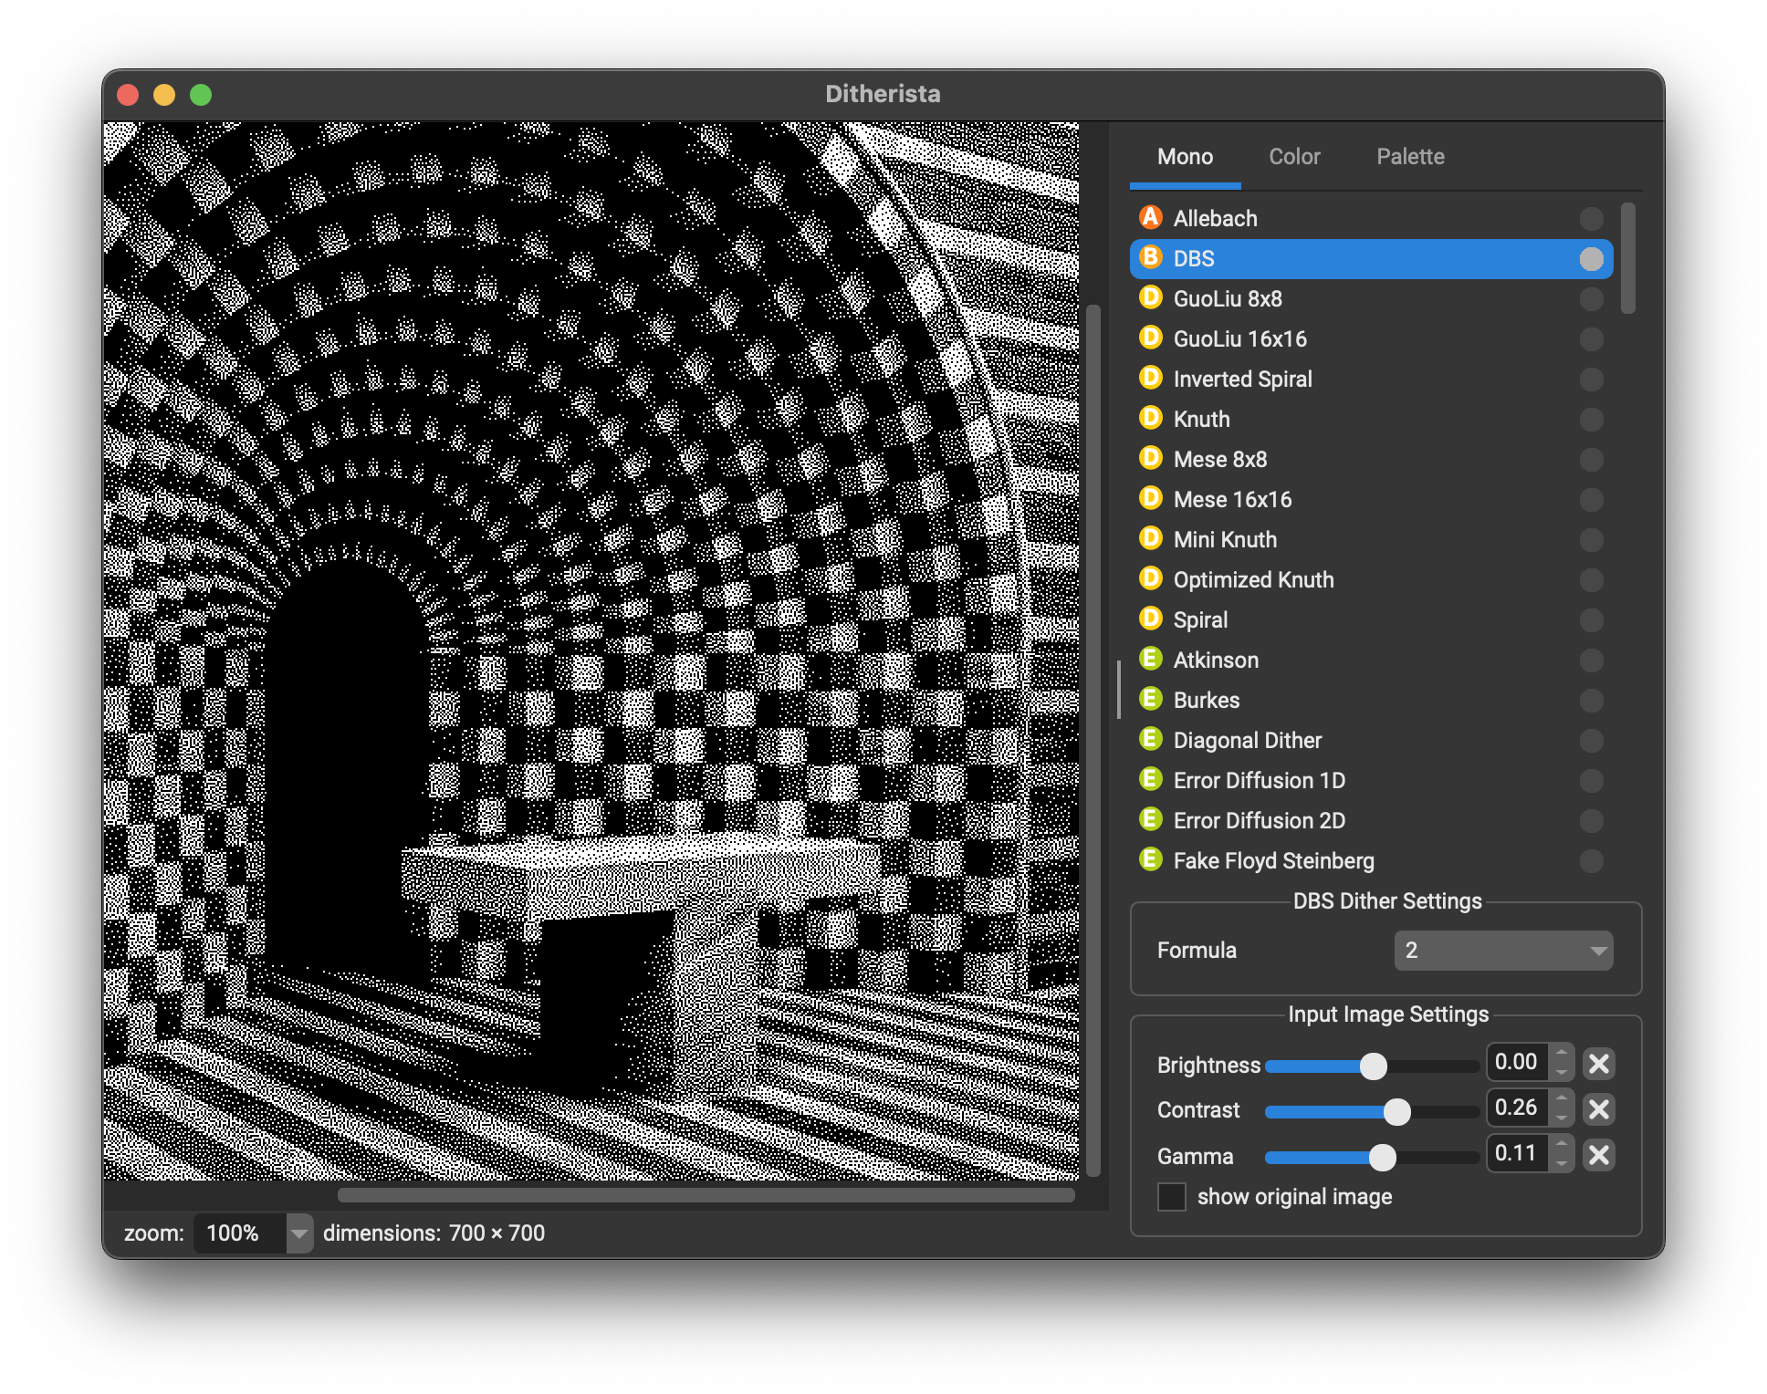Click the yellow D icon beside Knuth
Image resolution: width=1767 pixels, height=1394 pixels.
(x=1150, y=419)
